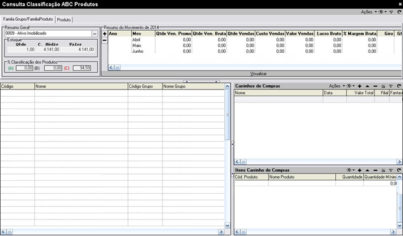This screenshot has width=403, height=236.
Task: Click the % Margem Bruta column header
Action: click(x=359, y=34)
